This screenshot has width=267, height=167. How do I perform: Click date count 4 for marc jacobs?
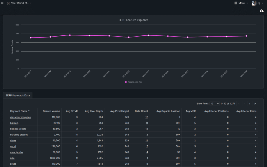(147, 152)
